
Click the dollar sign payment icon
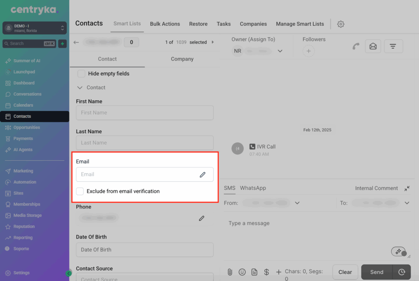(x=266, y=272)
